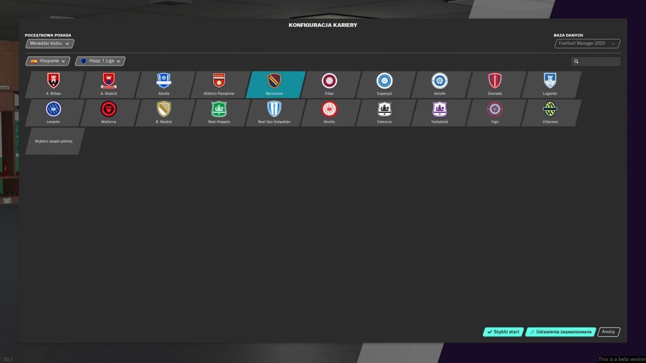Image resolution: width=646 pixels, height=363 pixels.
Task: Open Ustawienia zaawansowane settings
Action: click(x=561, y=332)
